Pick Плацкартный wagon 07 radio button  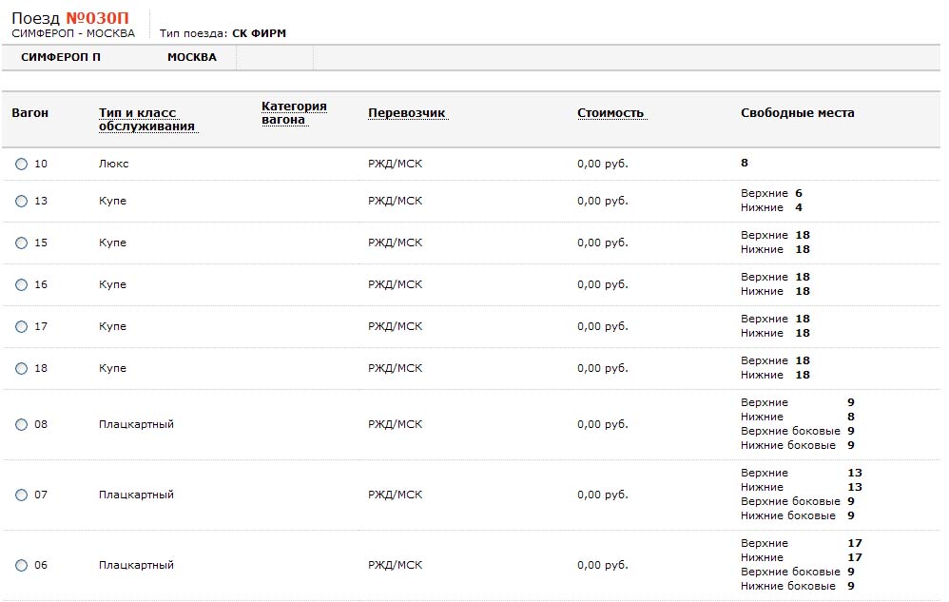[x=22, y=495]
